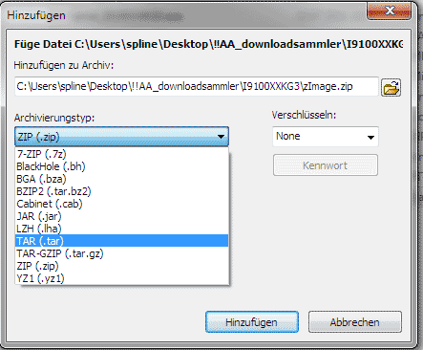
Task: Choose Cabinet (.cab) archive type
Action: click(x=122, y=204)
